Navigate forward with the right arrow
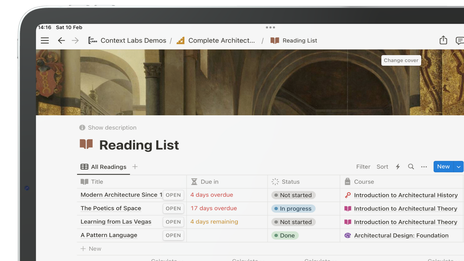Viewport: 464px width, 261px height. [75, 41]
